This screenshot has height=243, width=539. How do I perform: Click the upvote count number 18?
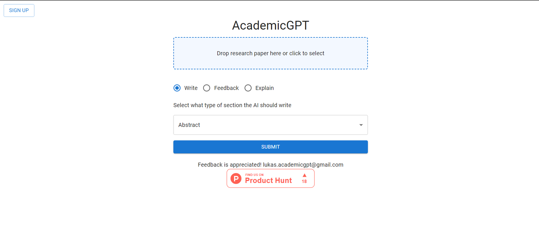click(304, 182)
